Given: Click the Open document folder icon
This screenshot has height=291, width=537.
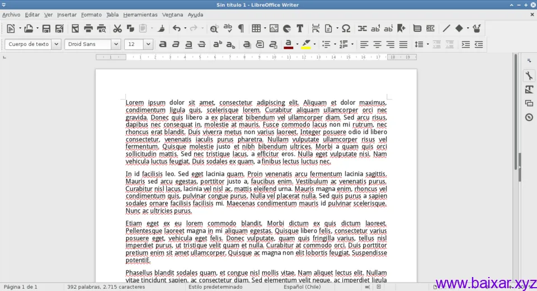Looking at the screenshot, I should click(x=29, y=28).
